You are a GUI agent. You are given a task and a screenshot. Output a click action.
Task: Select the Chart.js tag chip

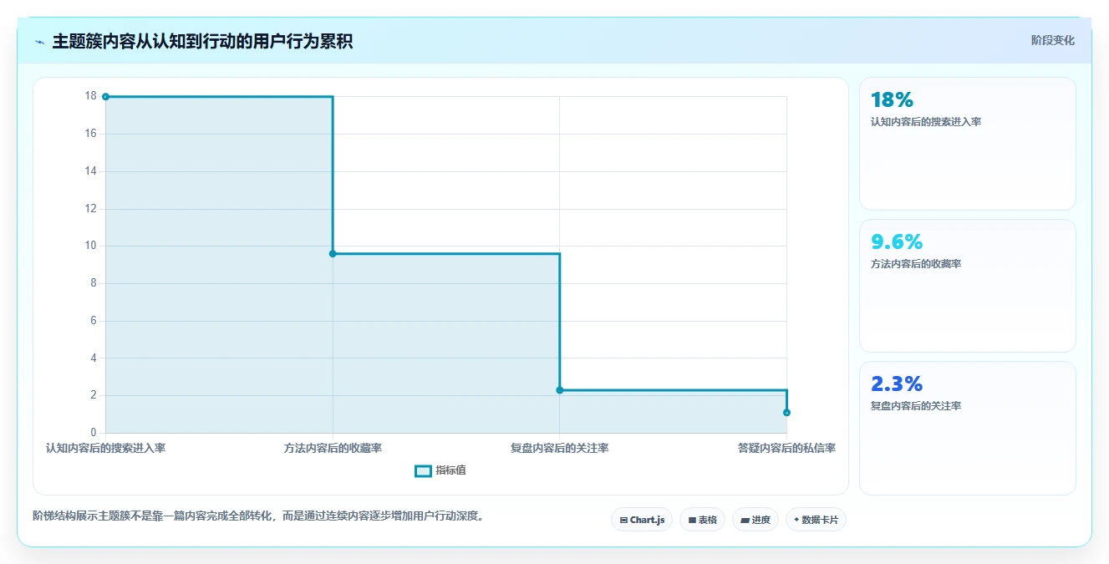pos(642,520)
